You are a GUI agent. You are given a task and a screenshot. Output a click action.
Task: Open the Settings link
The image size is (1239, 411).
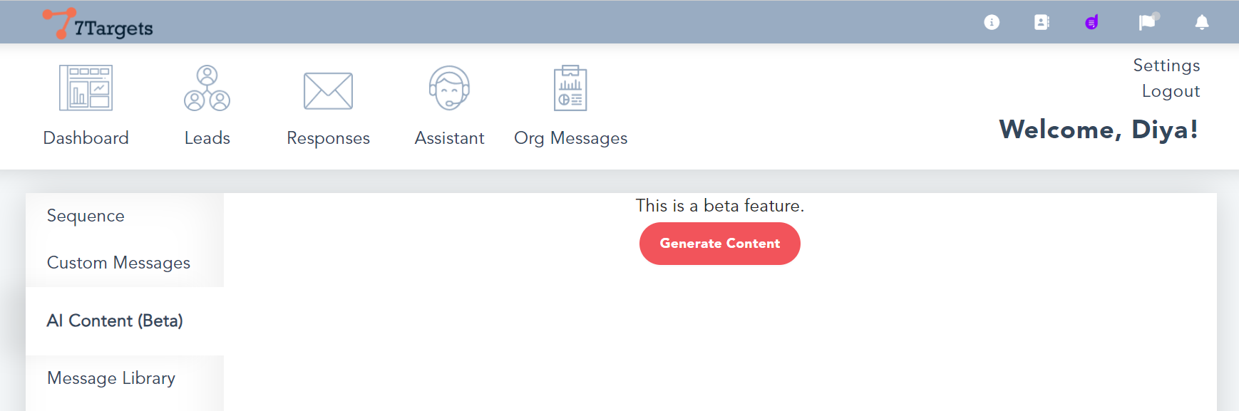pyautogui.click(x=1166, y=66)
